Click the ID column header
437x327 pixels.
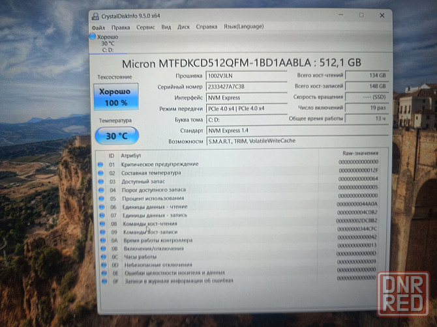click(x=112, y=156)
